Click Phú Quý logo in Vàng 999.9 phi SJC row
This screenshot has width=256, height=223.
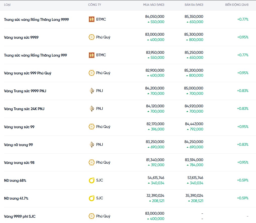[x=92, y=216]
